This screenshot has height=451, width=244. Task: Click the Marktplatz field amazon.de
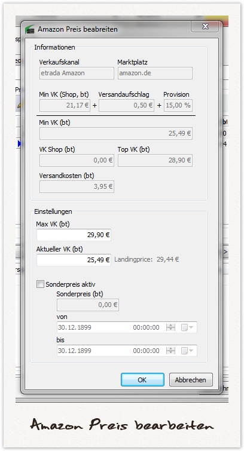pyautogui.click(x=155, y=73)
